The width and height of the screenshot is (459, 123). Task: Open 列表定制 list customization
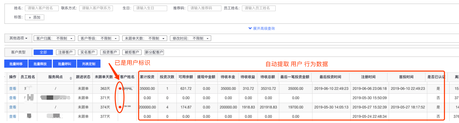point(89,64)
